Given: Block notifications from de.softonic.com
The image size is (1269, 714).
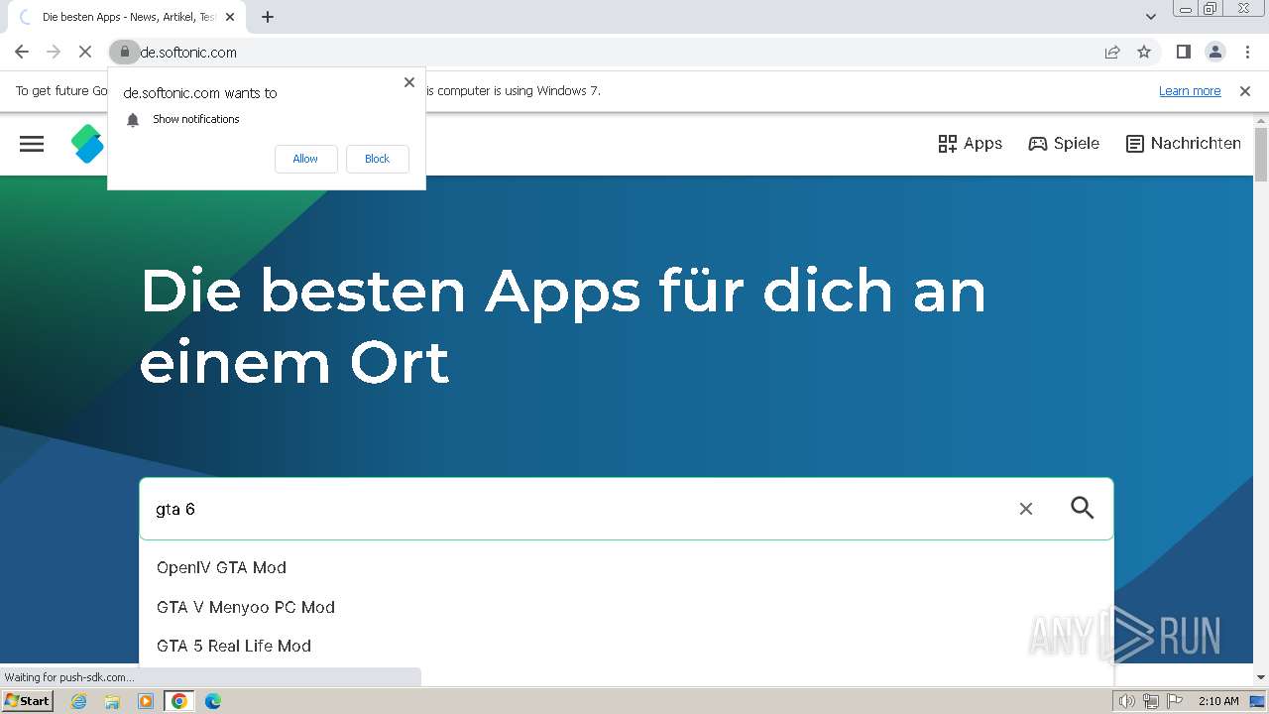Looking at the screenshot, I should [377, 159].
